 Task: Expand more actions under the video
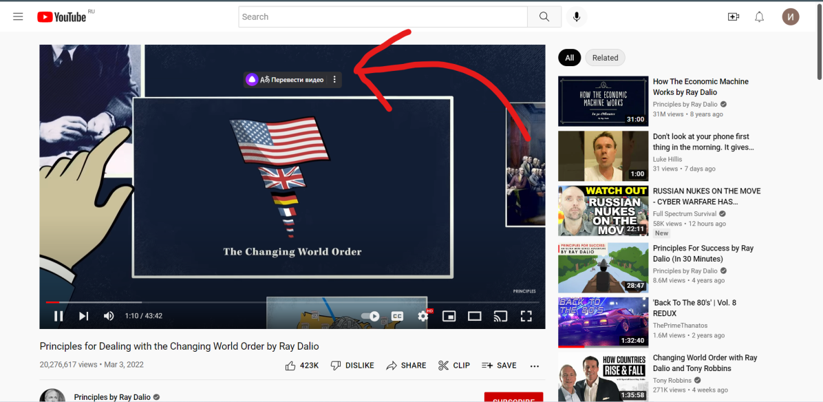coord(534,366)
